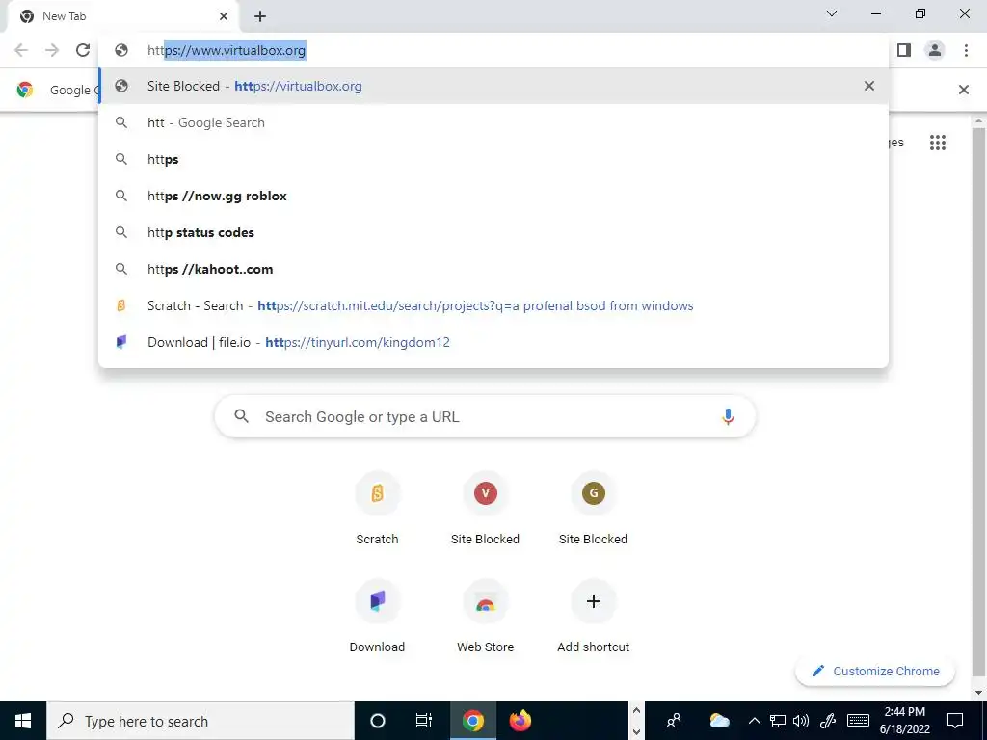Open the Site Blocked shortcut with G icon
This screenshot has width=987, height=740.
click(x=593, y=509)
